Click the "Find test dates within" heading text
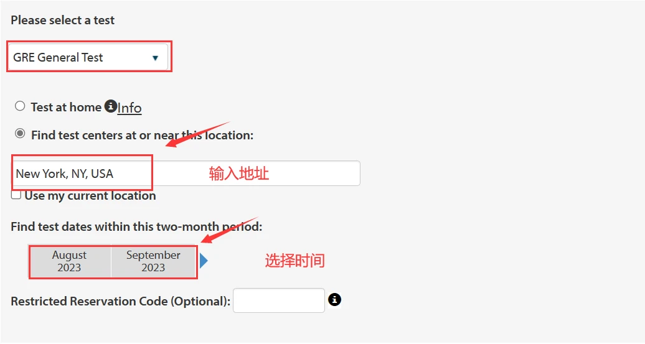 136,227
